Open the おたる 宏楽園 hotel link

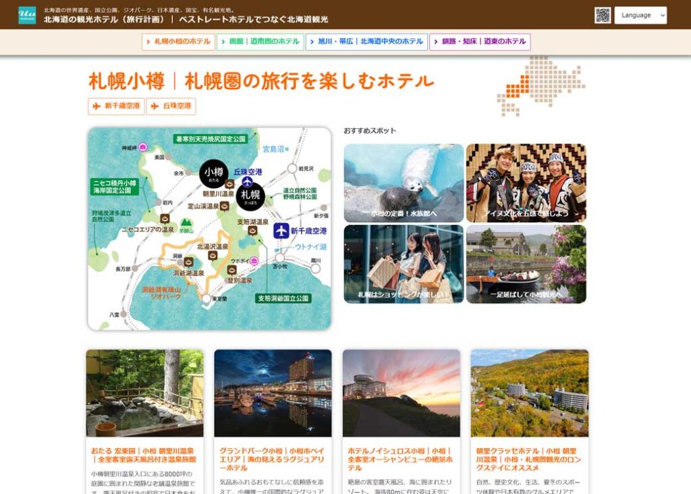(144, 455)
